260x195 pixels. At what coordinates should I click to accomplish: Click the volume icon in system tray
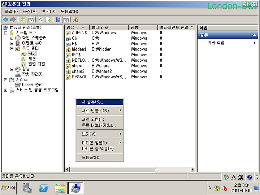pyautogui.click(x=225, y=188)
